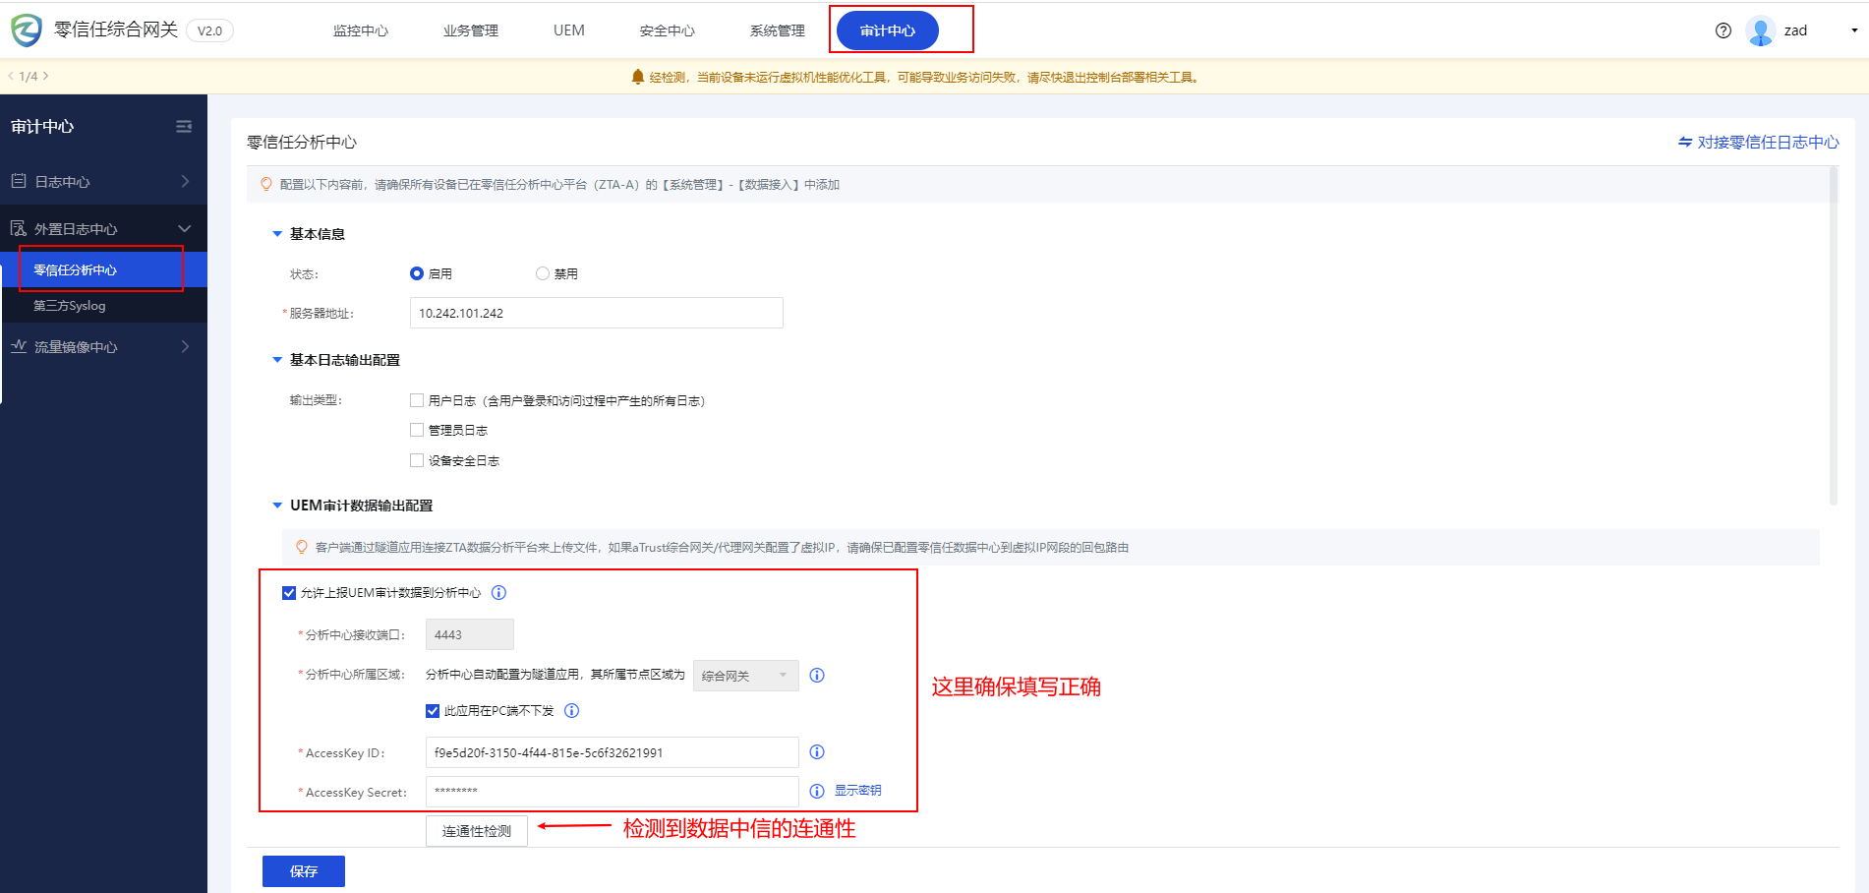Enable the 设备安全日志 checkbox

[x=417, y=460]
